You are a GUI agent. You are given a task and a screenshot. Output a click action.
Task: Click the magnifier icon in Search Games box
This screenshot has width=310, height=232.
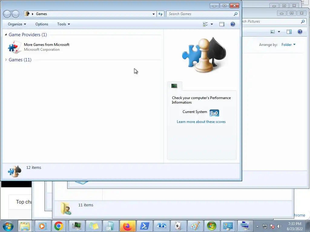[x=236, y=14]
